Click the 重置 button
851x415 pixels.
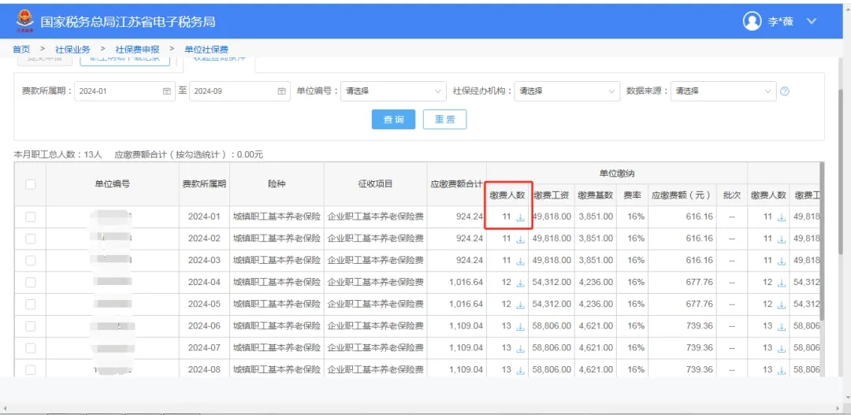tap(444, 120)
